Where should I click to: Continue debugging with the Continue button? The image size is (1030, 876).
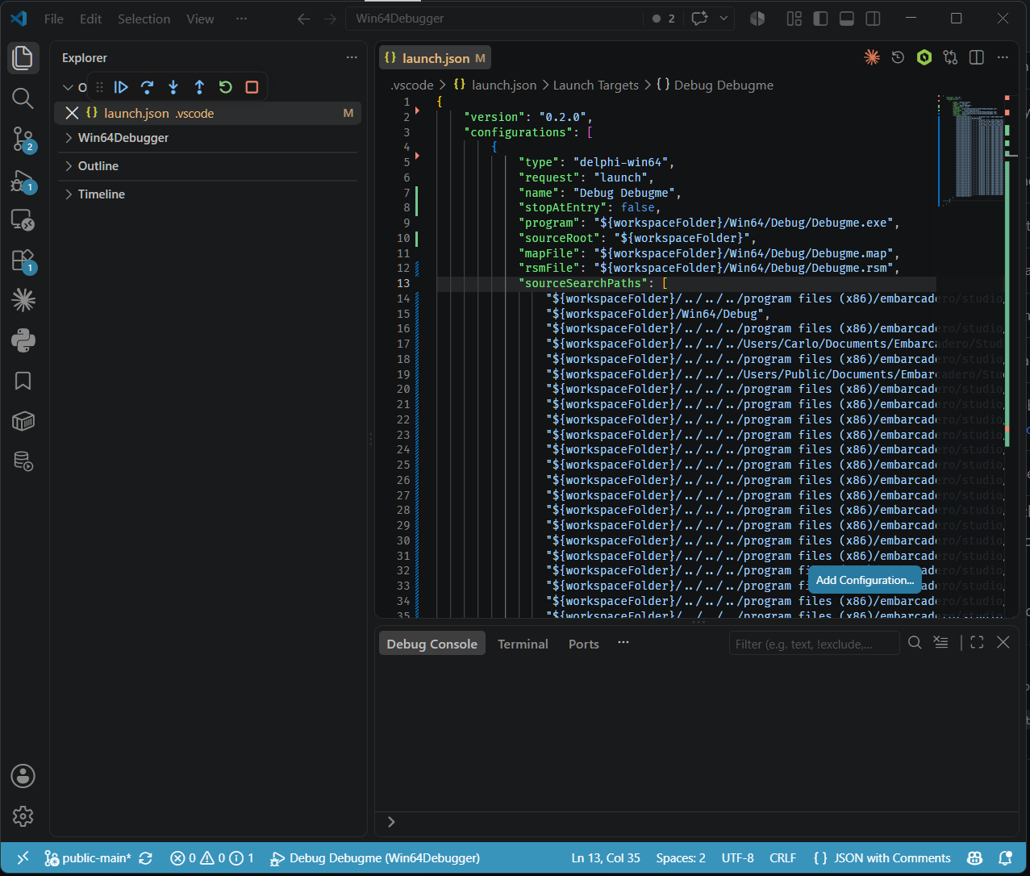point(121,87)
